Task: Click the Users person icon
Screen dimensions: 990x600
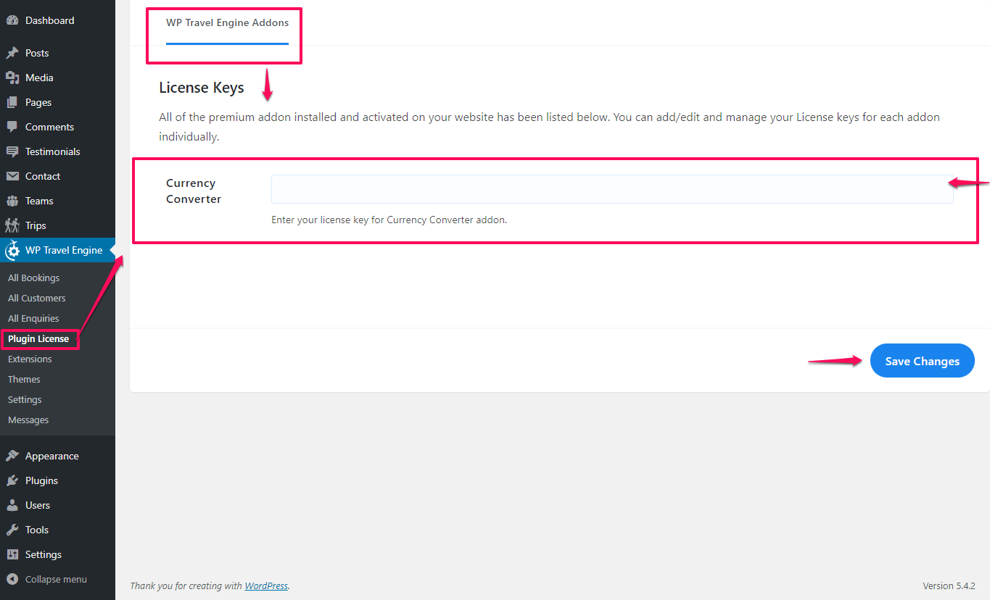Action: point(12,505)
